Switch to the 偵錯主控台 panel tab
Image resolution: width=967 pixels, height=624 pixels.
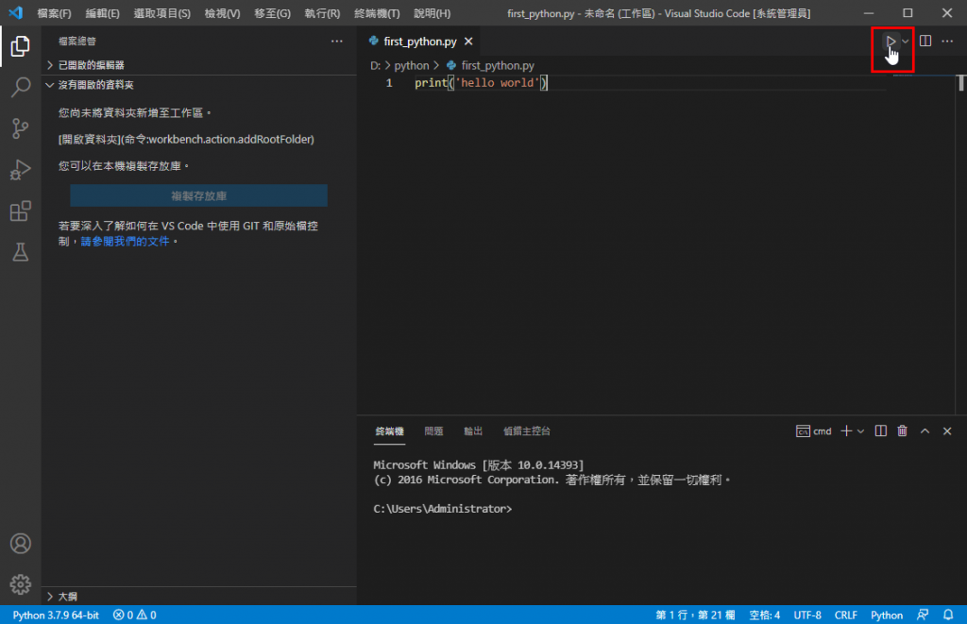pos(527,431)
